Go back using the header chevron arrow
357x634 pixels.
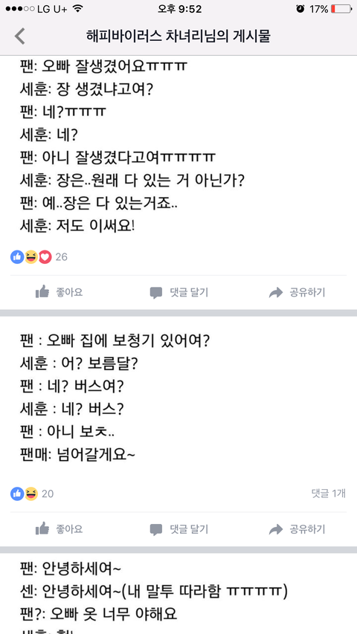[x=19, y=36]
